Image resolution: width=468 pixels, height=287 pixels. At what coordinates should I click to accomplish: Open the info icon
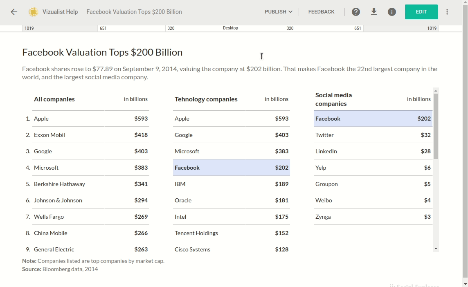point(392,12)
